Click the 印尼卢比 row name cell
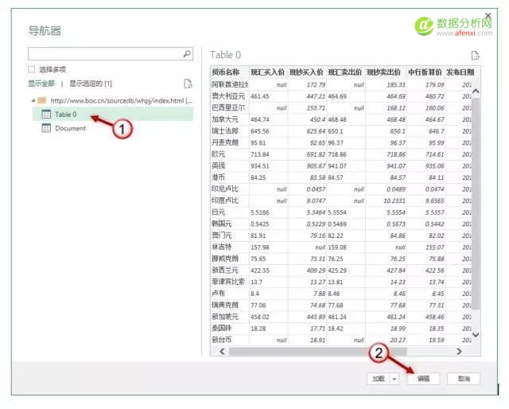509x409 pixels. (x=229, y=189)
